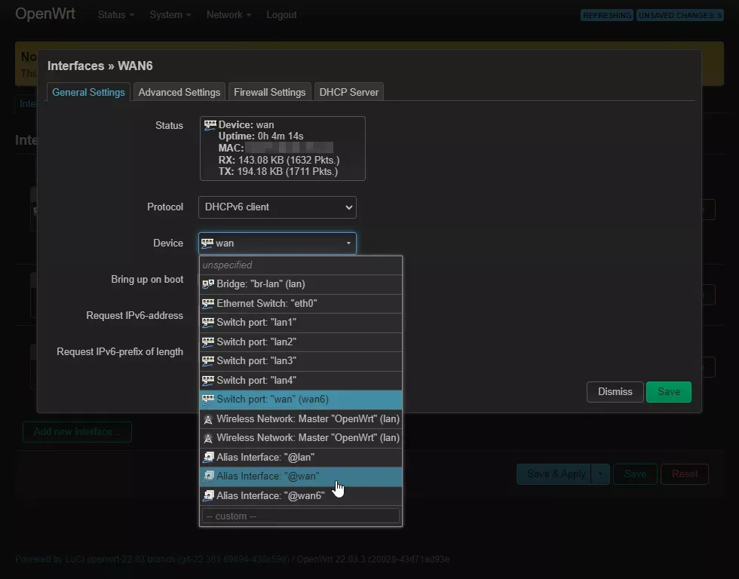Screen dimensions: 739x579
Task: Choose Switch port "lan1" option
Action: click(301, 323)
